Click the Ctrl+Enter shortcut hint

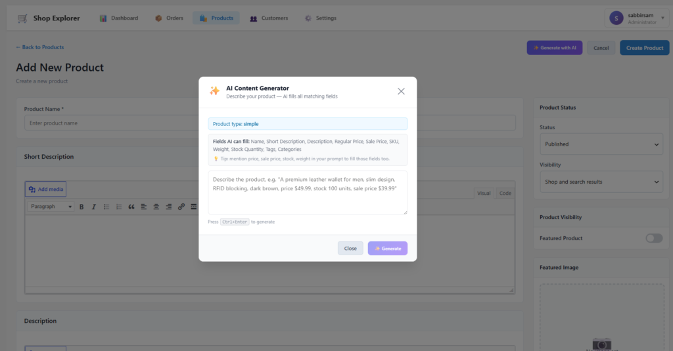pos(235,222)
